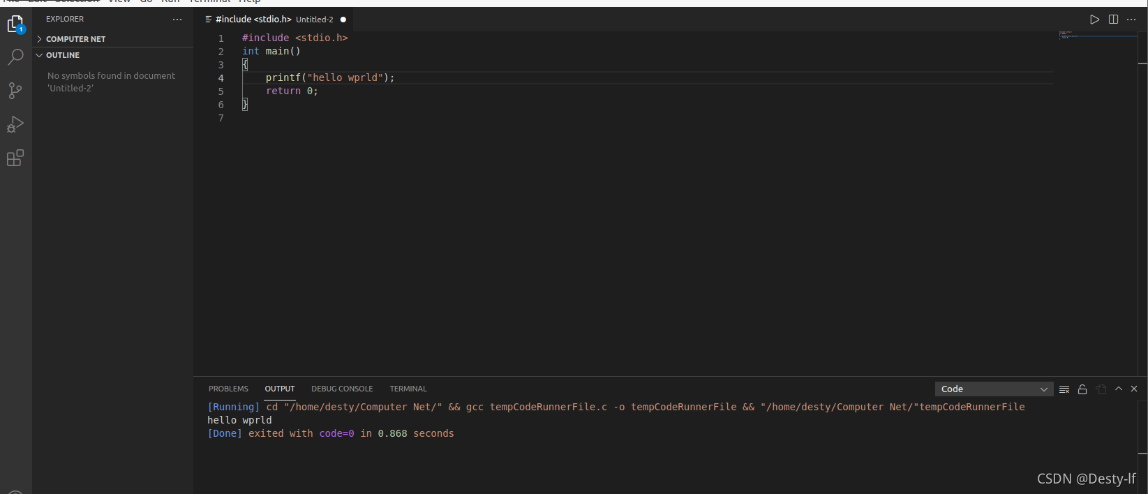This screenshot has width=1148, height=494.
Task: Open the Code output channel dropdown
Action: pos(994,389)
